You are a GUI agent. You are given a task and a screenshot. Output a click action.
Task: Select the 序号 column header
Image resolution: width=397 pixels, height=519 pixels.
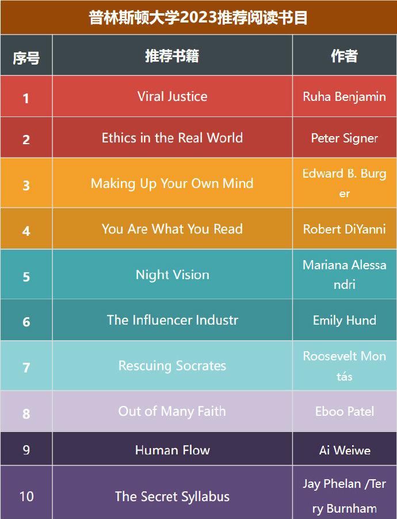26,57
